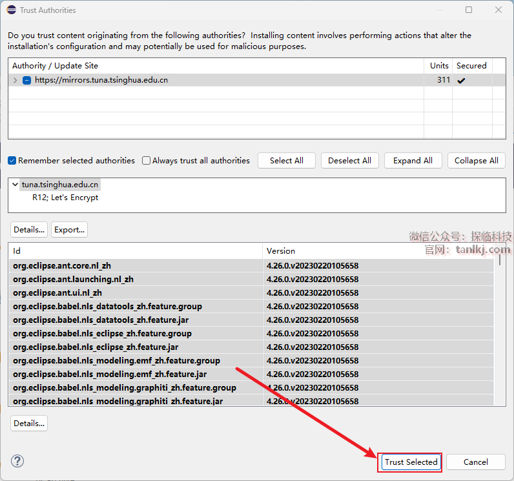Viewport: 514px width, 481px height.
Task: Collapse the tuna.tsinghua.edu.cn certificate node
Action: [x=15, y=185]
